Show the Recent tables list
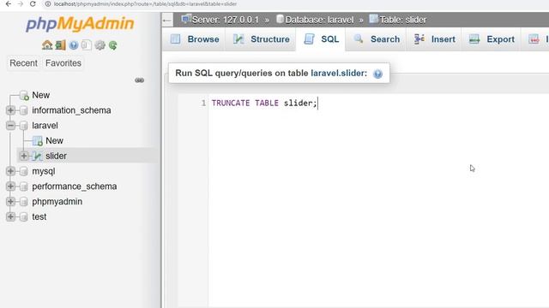Viewport: 549px width, 308px height. tap(23, 63)
